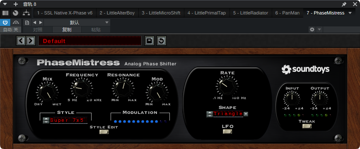
Task: Open the channel editor bars icon
Action: [5, 13]
